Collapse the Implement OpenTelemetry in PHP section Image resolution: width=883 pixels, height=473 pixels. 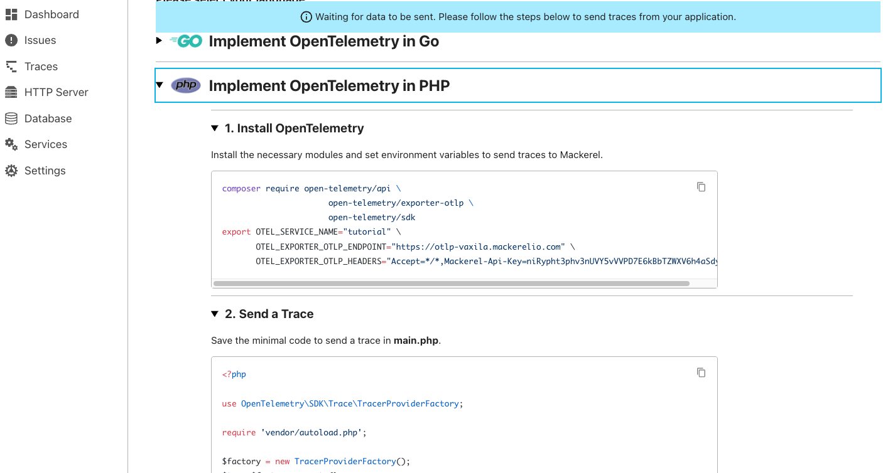coord(160,85)
